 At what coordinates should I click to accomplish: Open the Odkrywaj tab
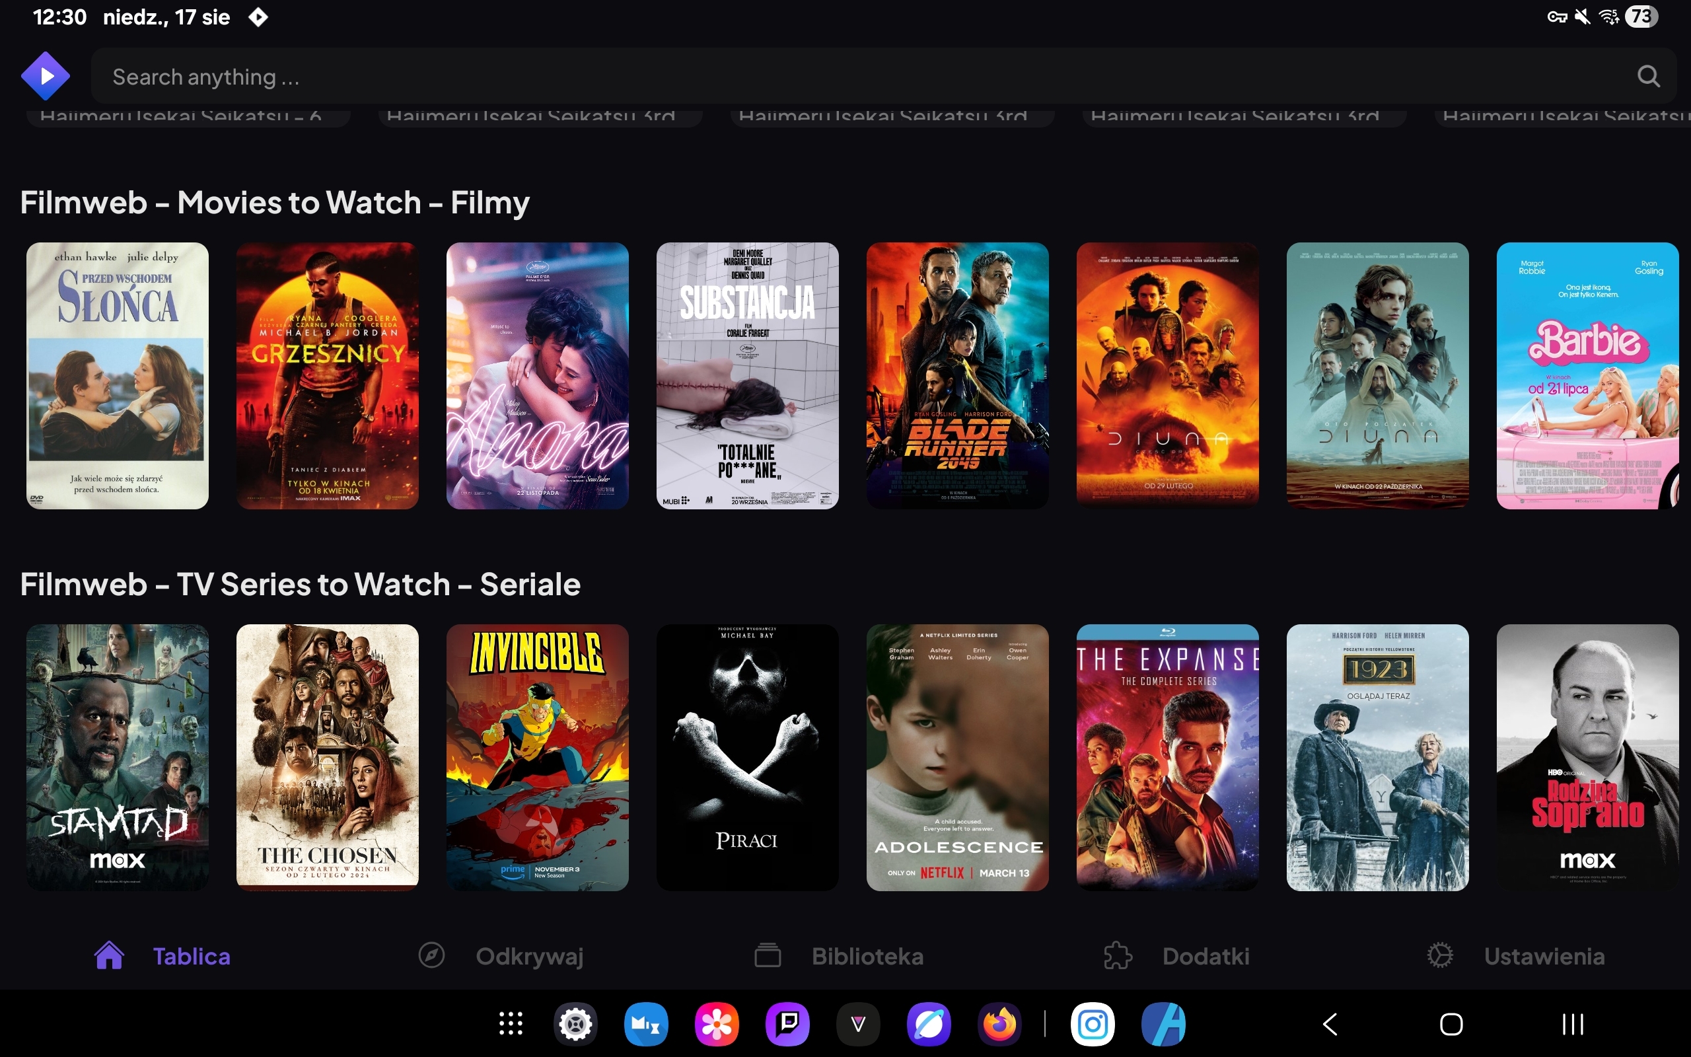[x=501, y=956]
